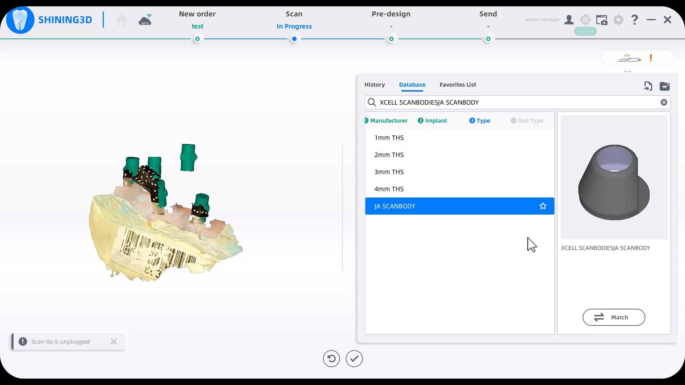
Task: Open the screen capture window icon
Action: (602, 20)
